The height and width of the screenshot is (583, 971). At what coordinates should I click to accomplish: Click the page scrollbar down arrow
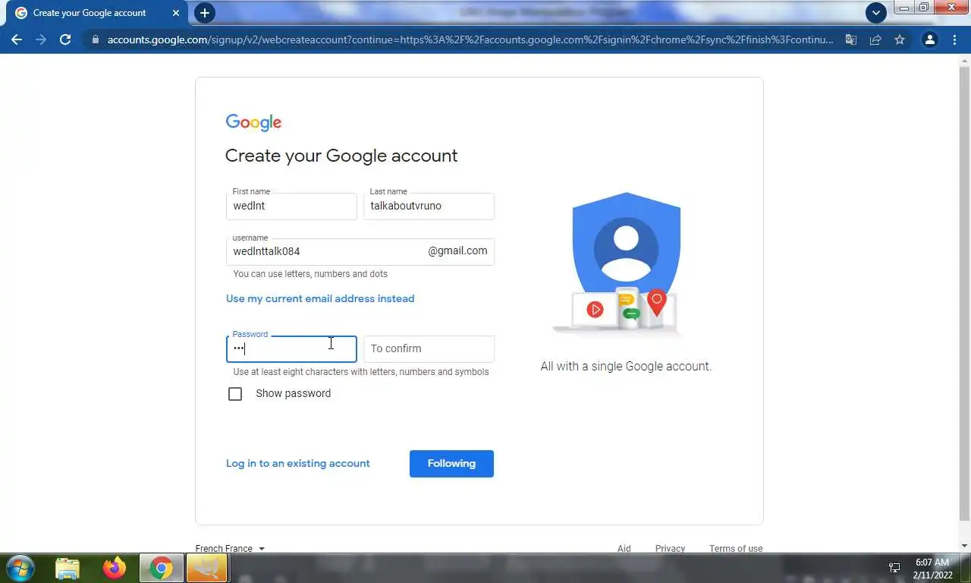tap(964, 546)
